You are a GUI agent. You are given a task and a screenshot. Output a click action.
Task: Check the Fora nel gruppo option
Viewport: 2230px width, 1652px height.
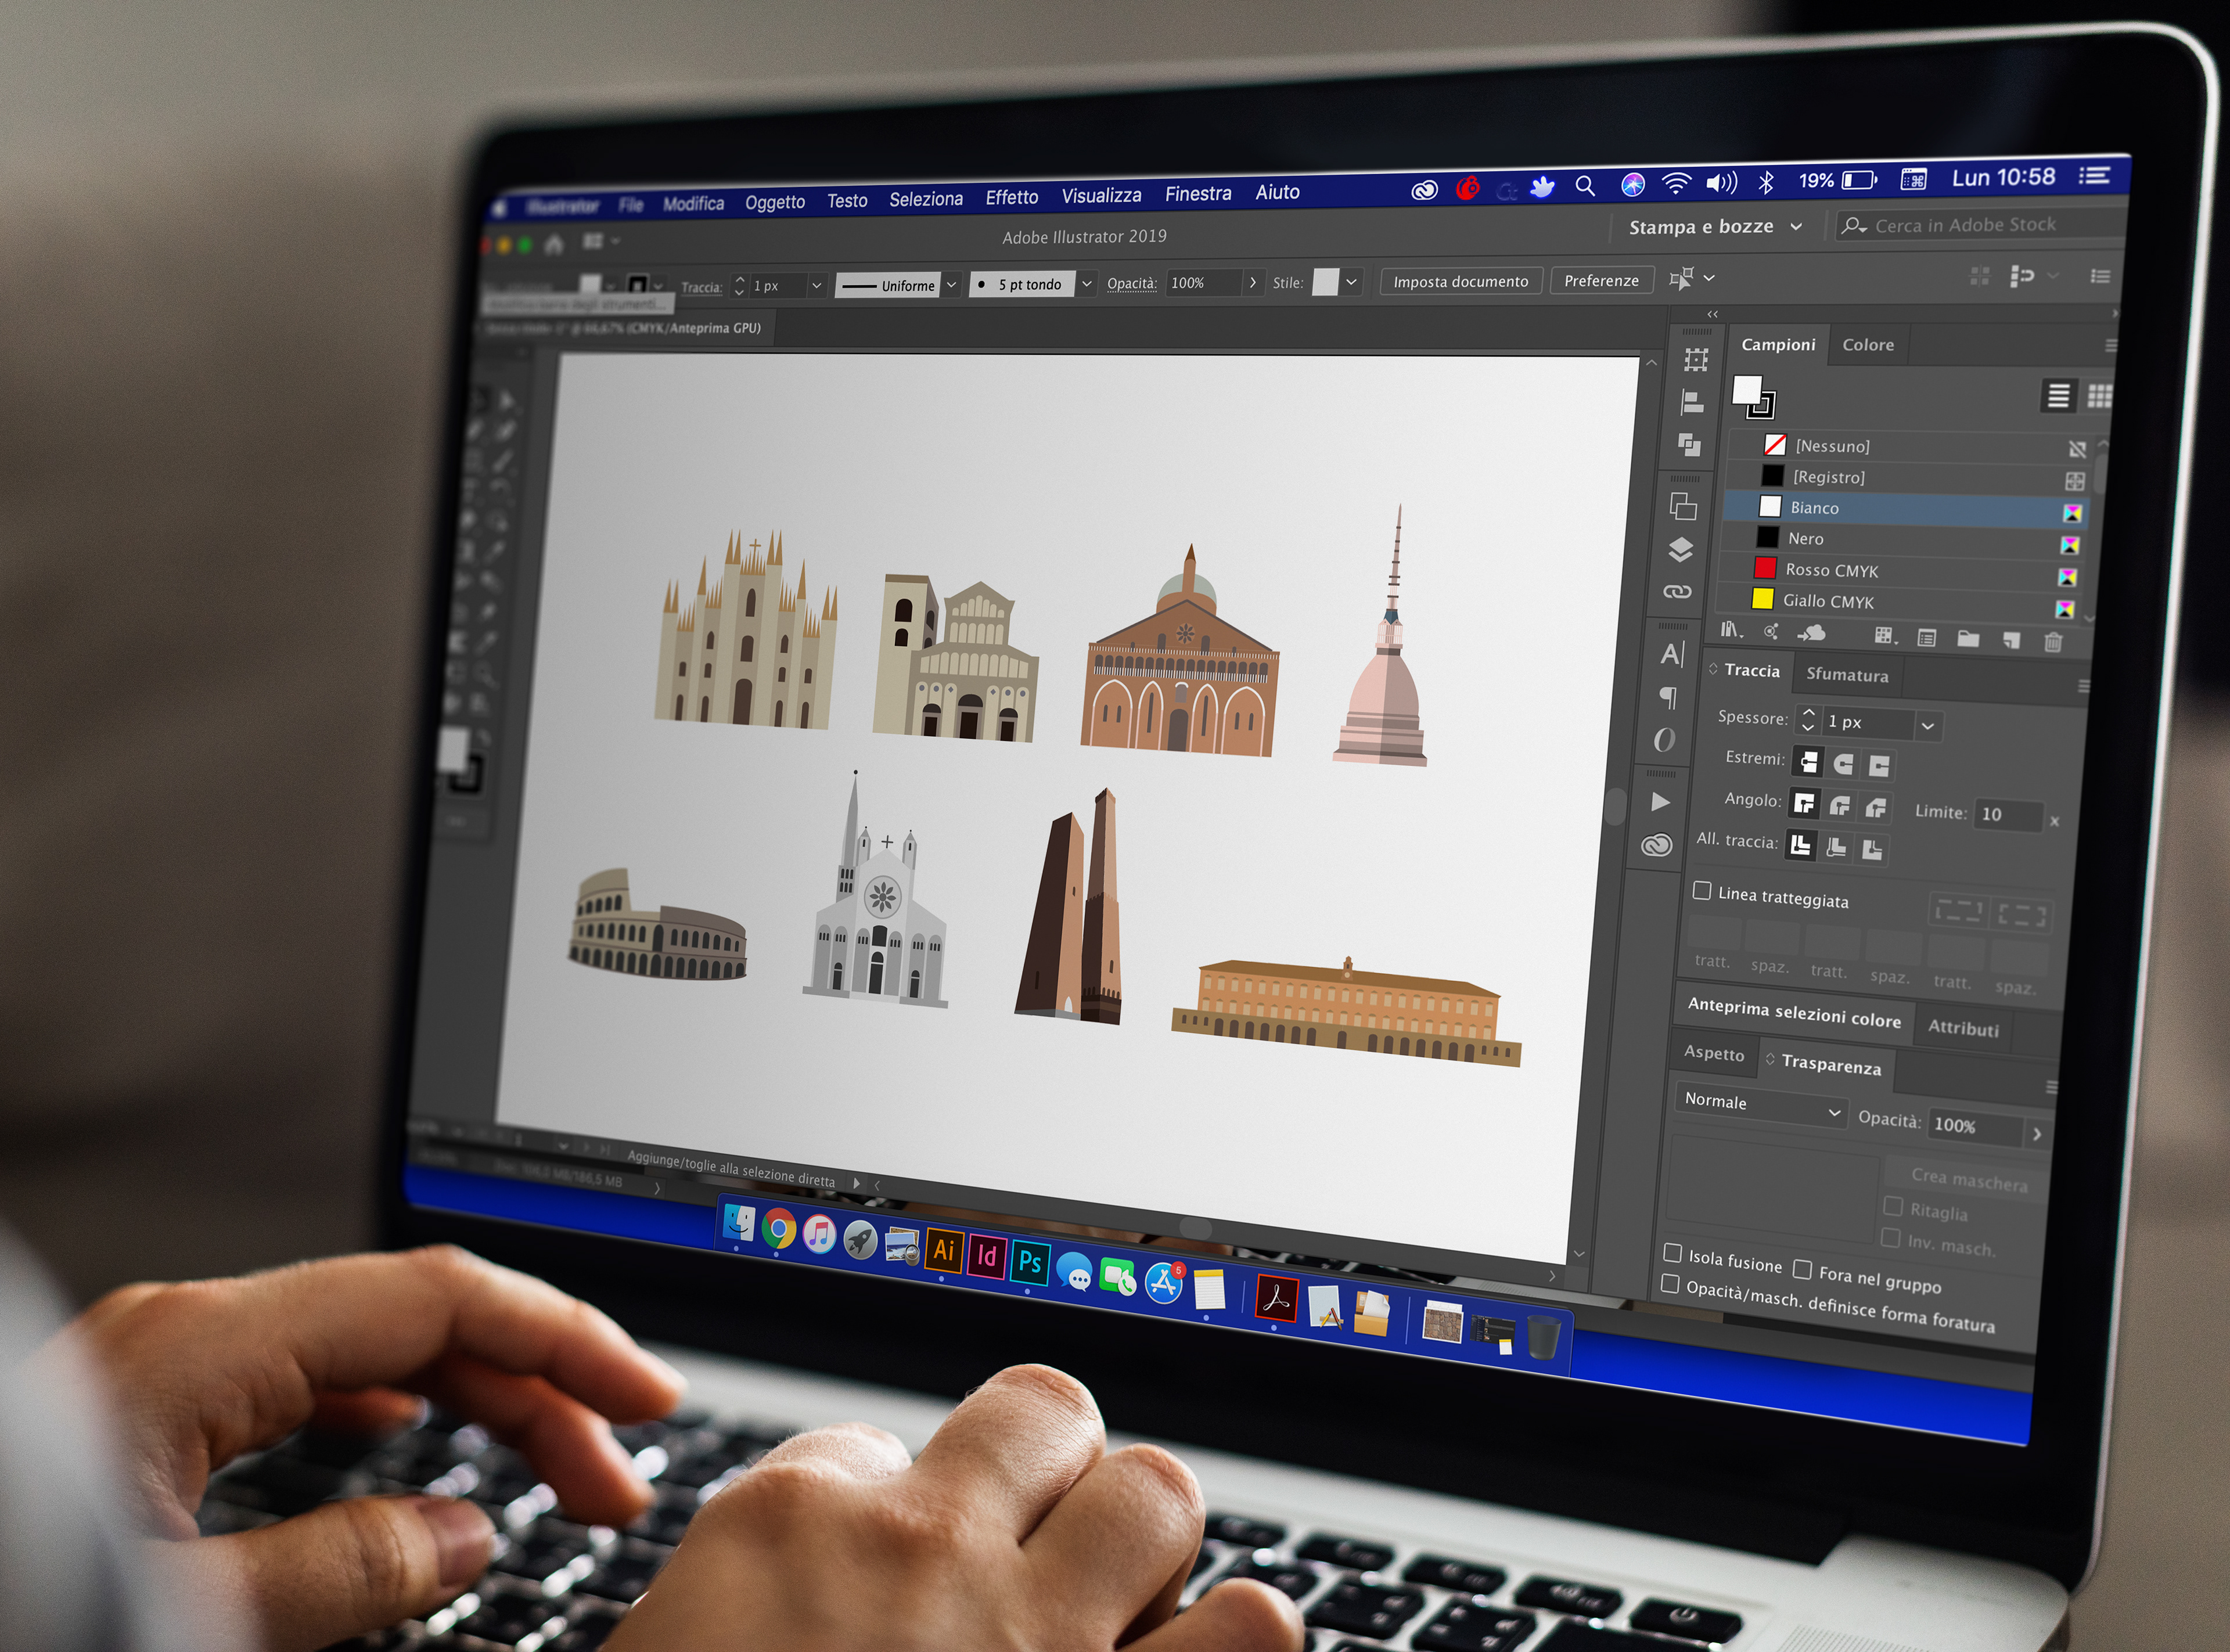click(1802, 1269)
